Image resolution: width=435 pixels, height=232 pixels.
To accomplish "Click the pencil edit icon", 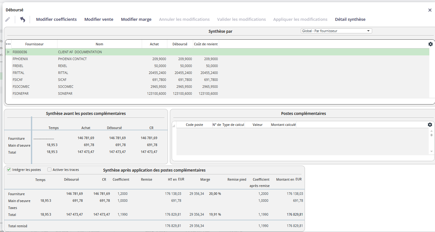I will [8, 20].
